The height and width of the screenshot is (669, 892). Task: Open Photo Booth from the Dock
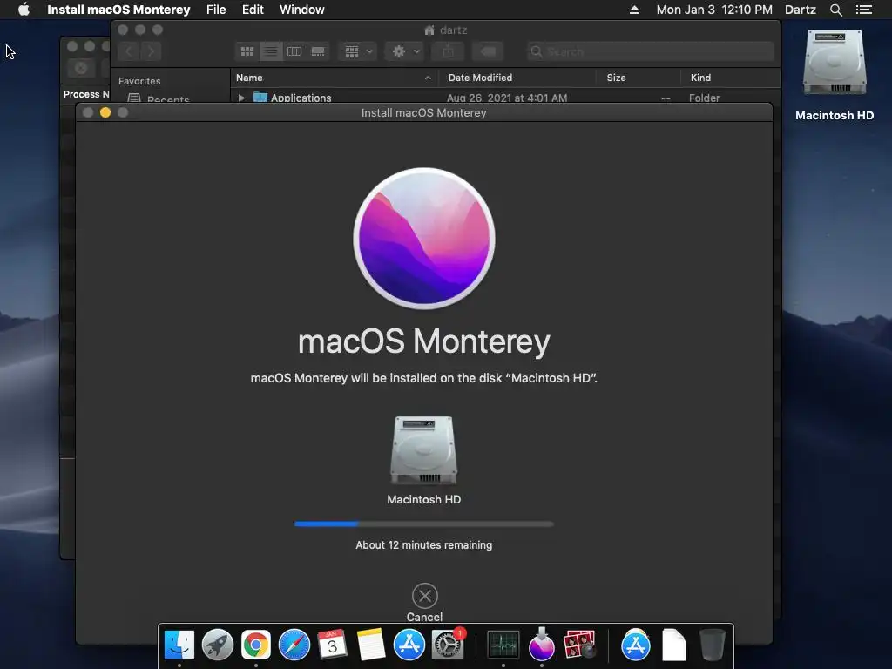[x=579, y=645]
